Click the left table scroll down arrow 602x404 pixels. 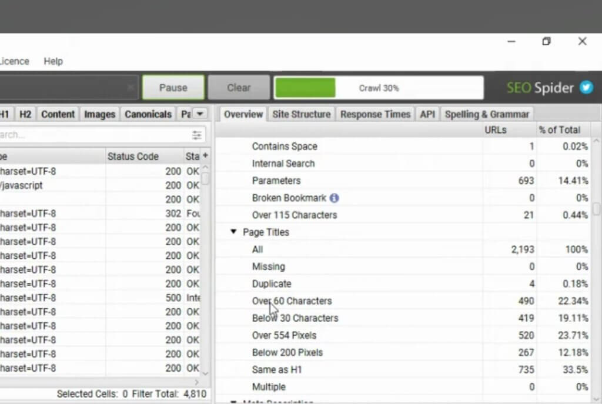tap(205, 373)
